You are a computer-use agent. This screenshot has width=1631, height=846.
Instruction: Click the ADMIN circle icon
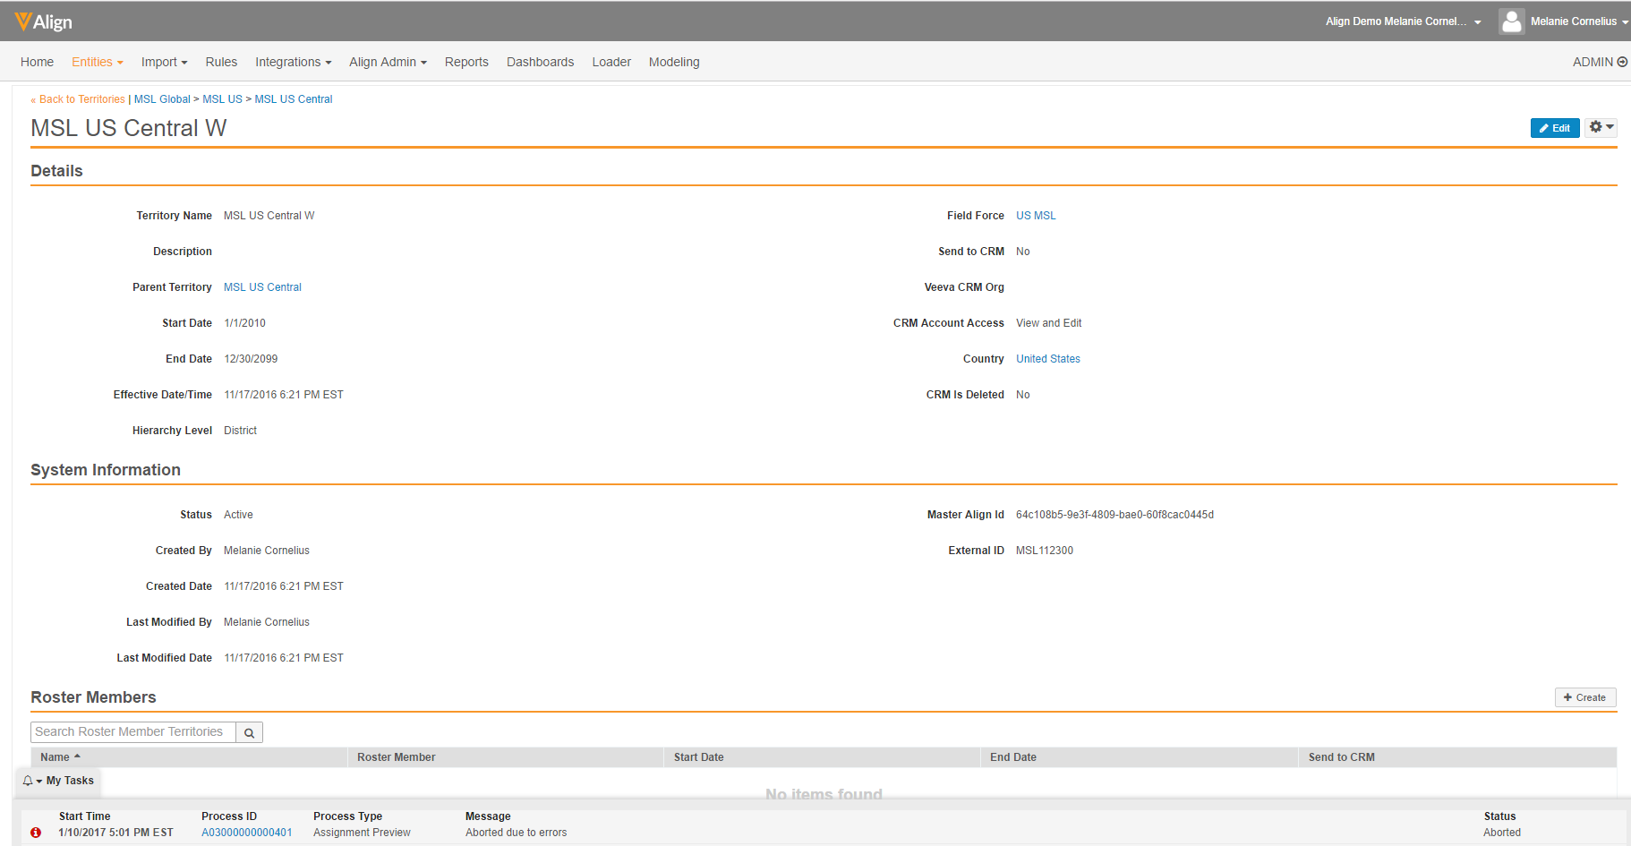(x=1622, y=62)
